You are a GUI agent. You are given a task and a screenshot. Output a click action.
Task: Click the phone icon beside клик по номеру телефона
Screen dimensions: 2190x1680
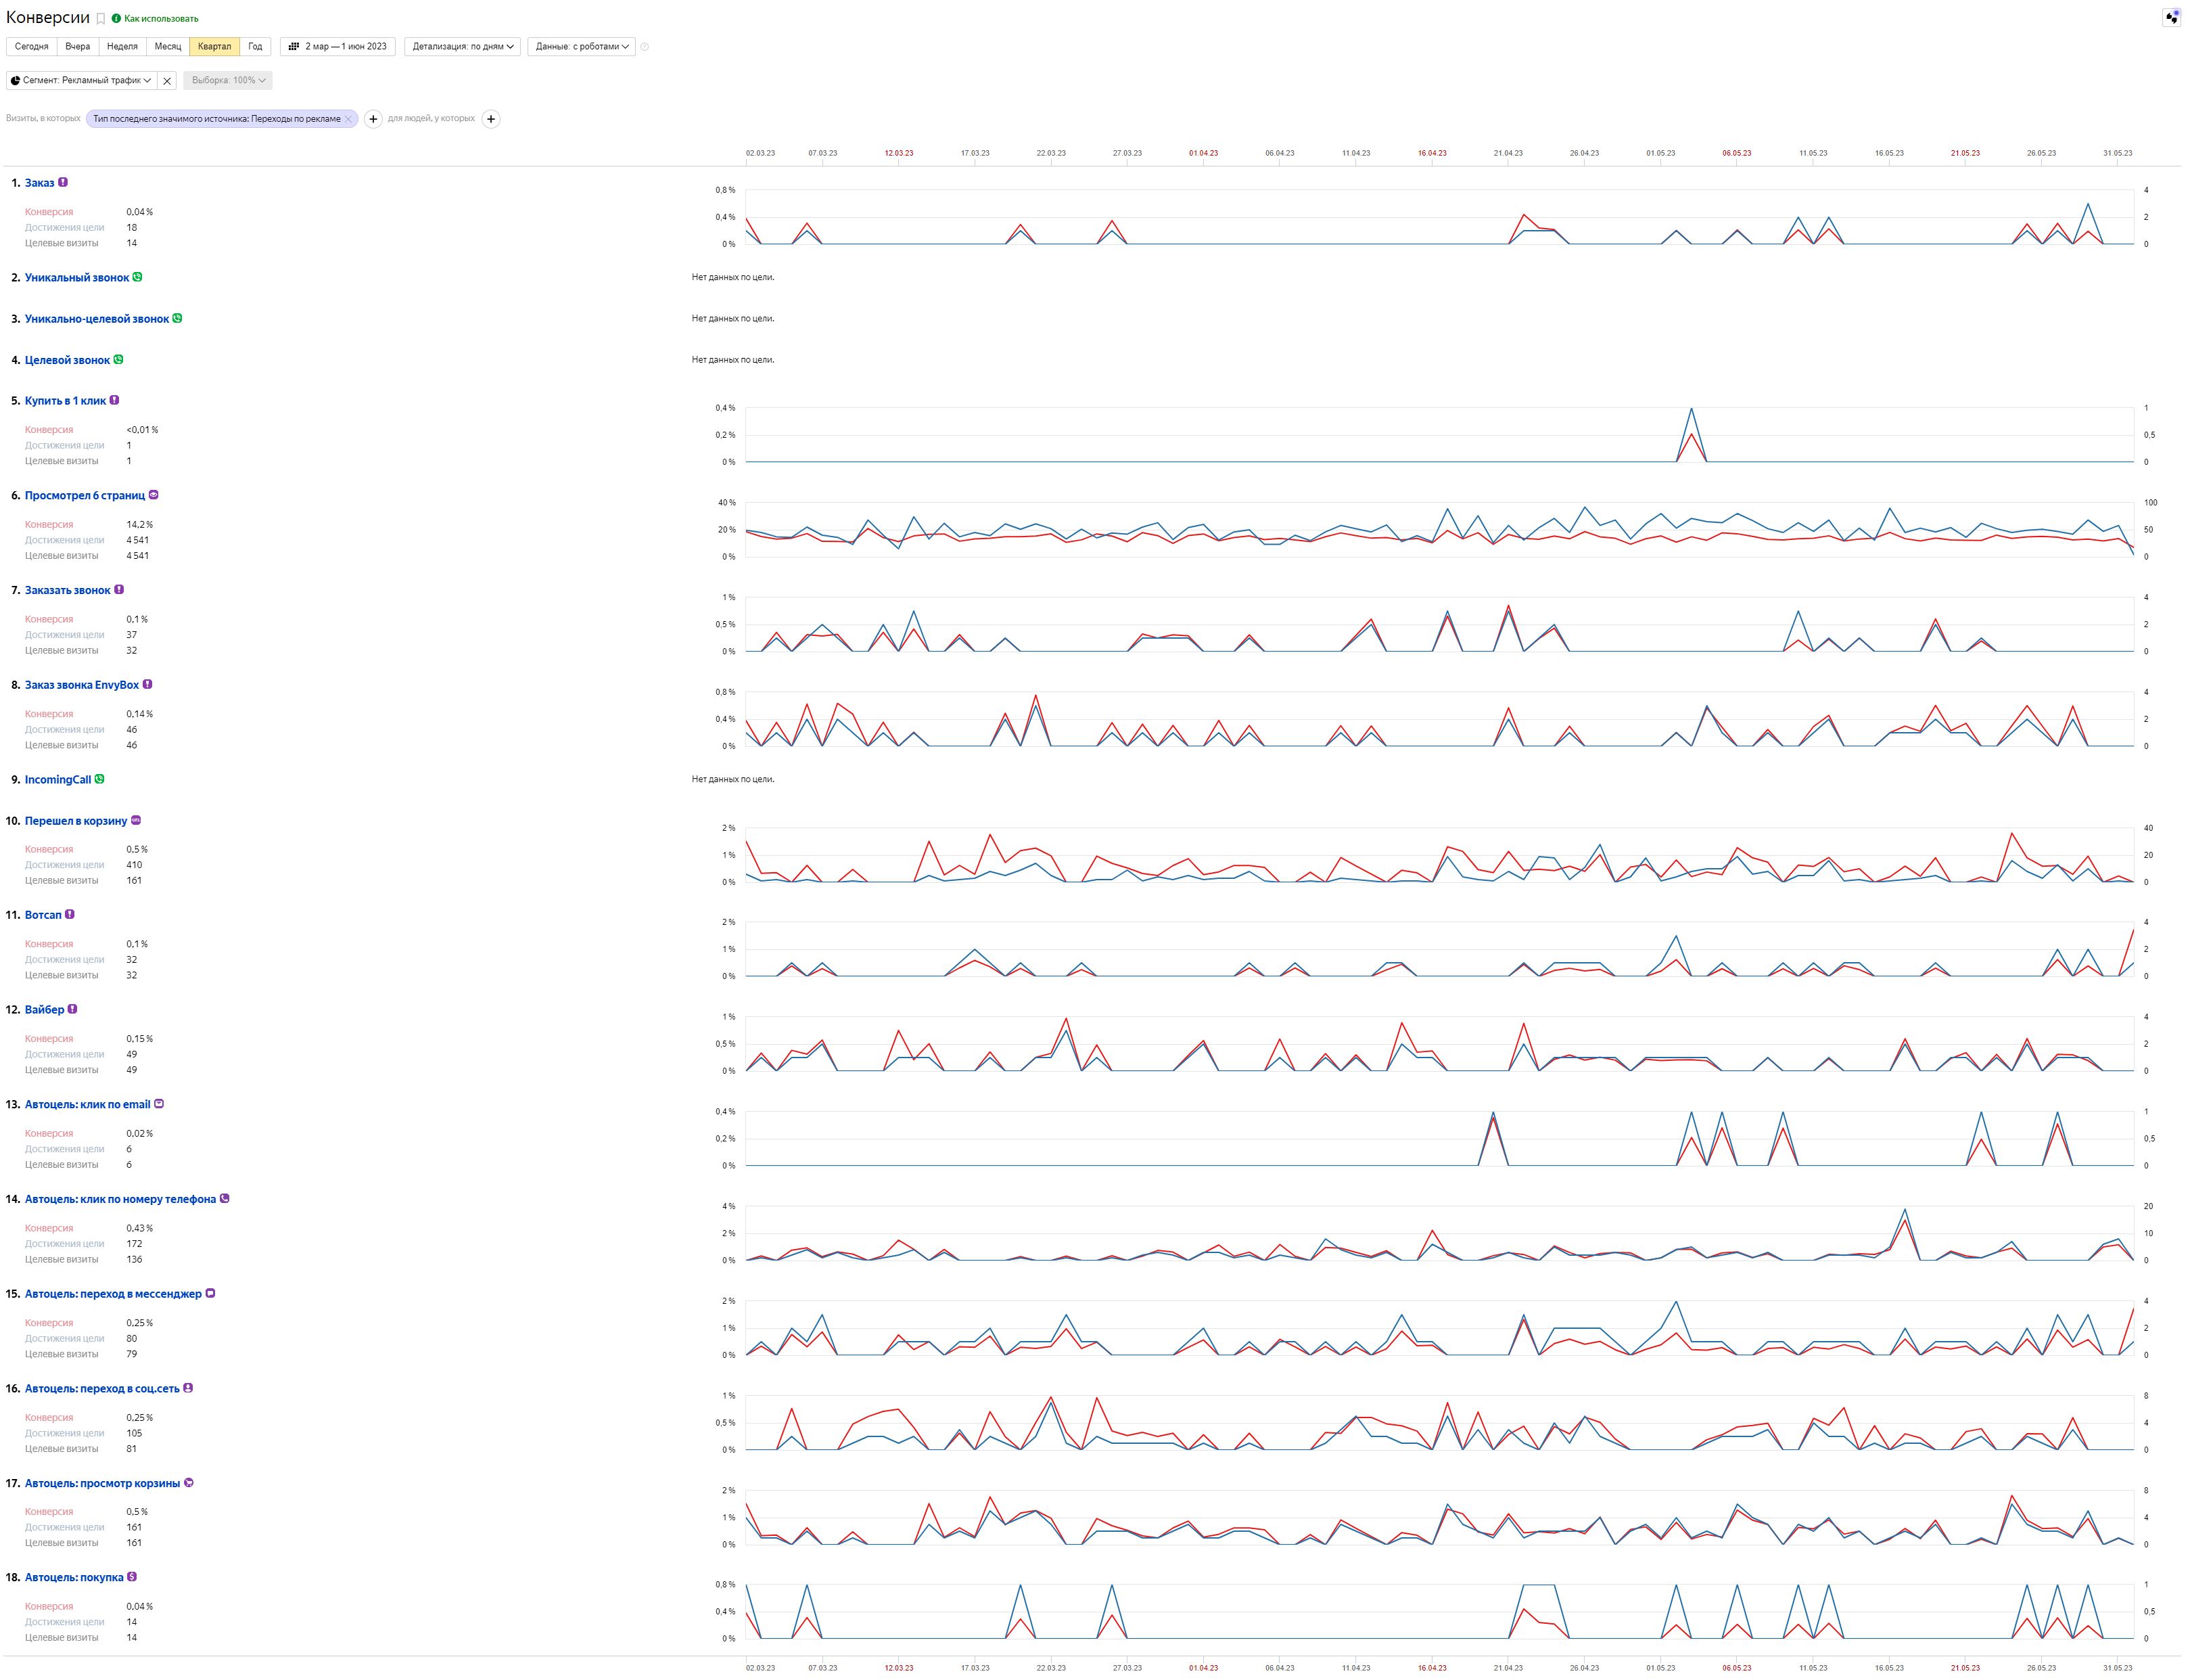225,1199
